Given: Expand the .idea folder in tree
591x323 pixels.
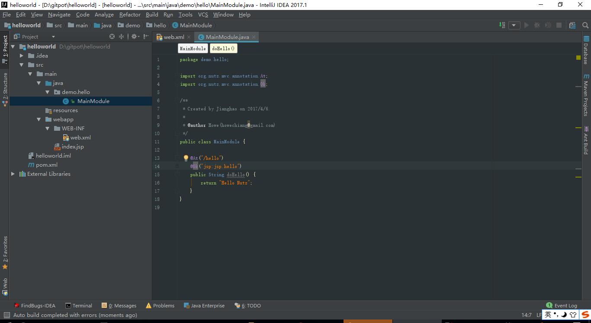Looking at the screenshot, I should (22, 56).
